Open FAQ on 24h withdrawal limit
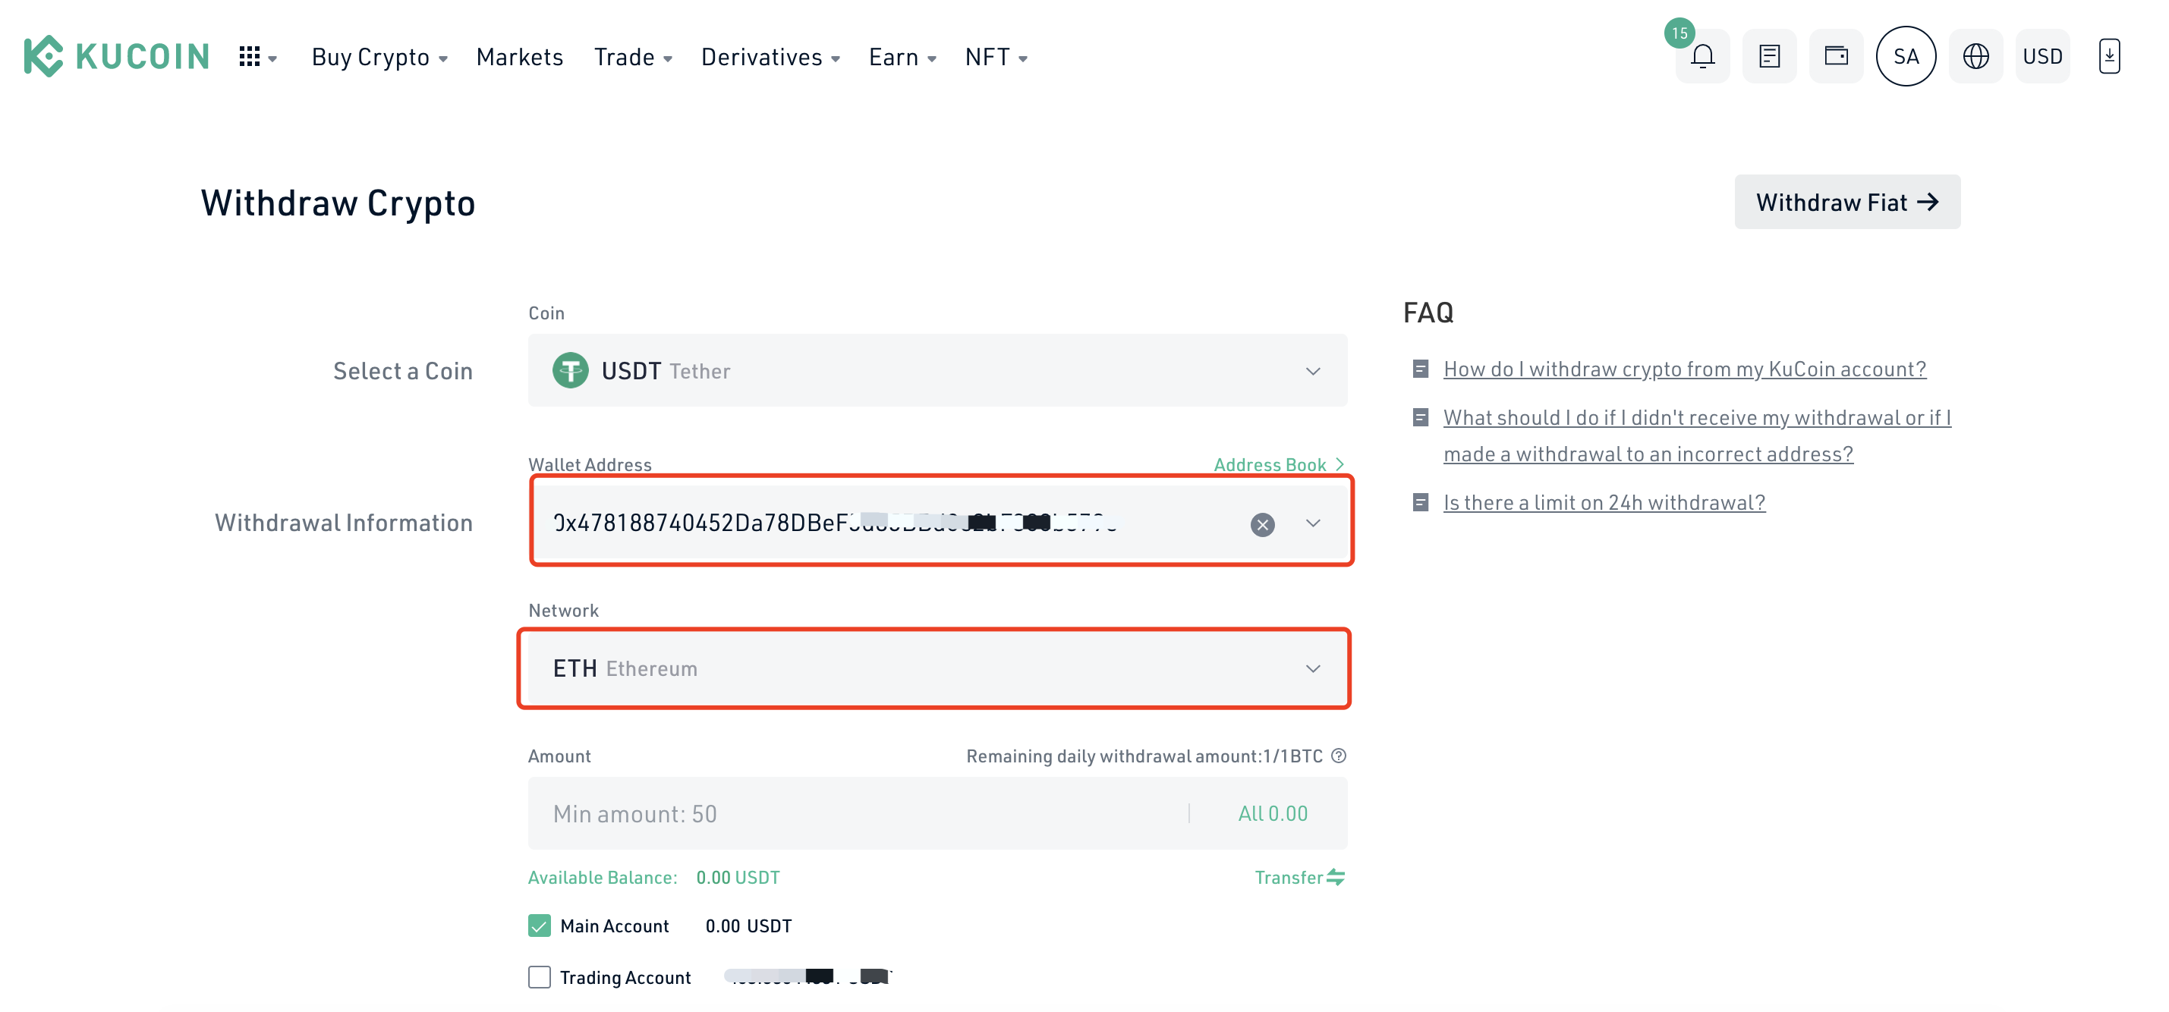 pyautogui.click(x=1604, y=503)
